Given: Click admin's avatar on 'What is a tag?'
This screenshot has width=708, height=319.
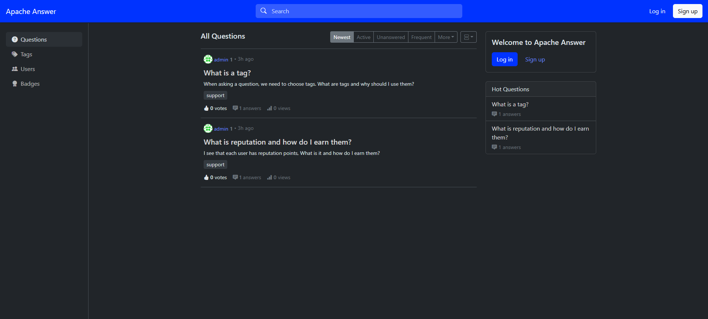Looking at the screenshot, I should point(208,59).
